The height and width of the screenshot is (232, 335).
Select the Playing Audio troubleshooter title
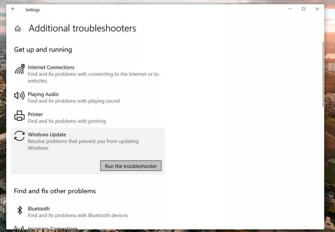click(43, 94)
